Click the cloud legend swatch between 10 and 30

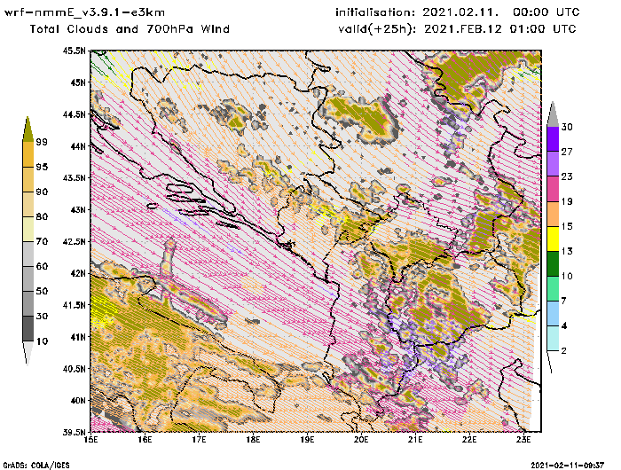[x=28, y=329]
